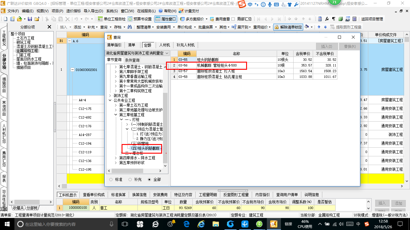Toggle the 属性窗口 properties window button

166,19
